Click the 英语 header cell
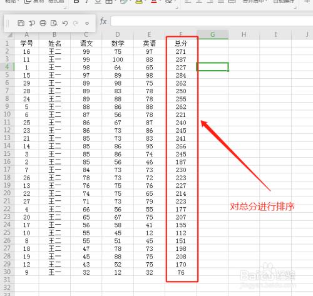 click(x=149, y=43)
